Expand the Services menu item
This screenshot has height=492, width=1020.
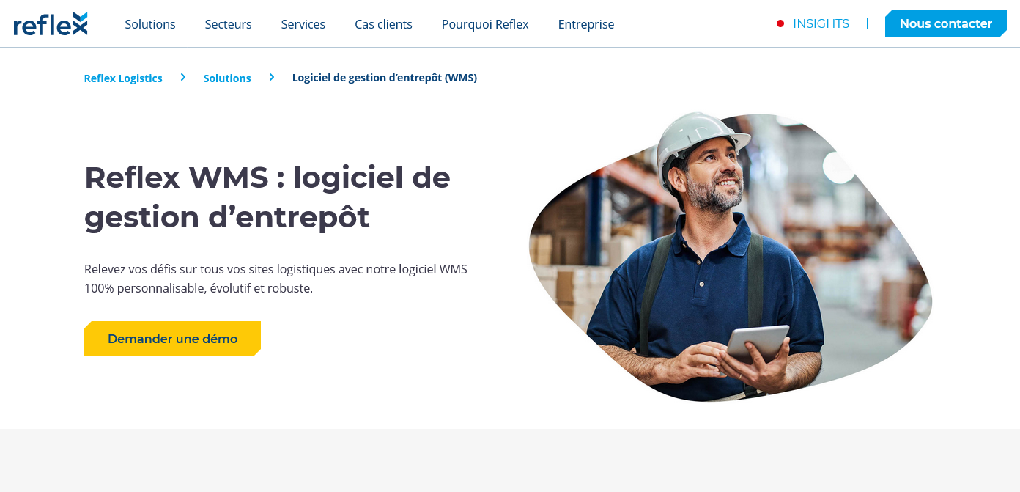(x=303, y=24)
